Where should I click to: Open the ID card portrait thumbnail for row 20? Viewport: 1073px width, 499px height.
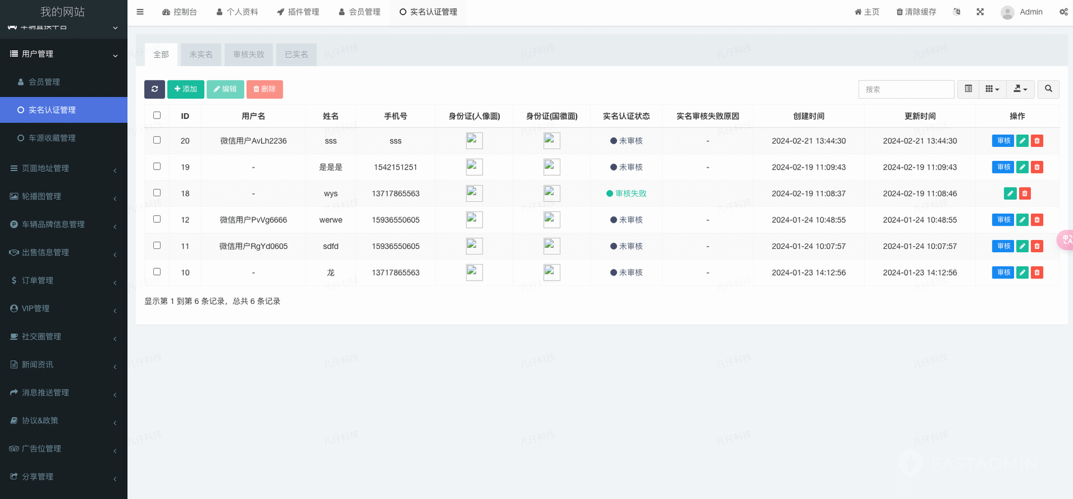474,141
